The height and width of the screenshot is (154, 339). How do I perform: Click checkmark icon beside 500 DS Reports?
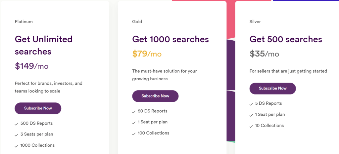[17, 124]
